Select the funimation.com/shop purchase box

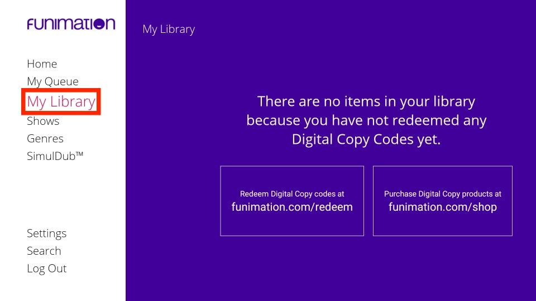[x=443, y=201]
